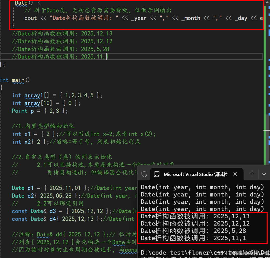Click the comment '//2.自定义类型（类）的列表初始化'
The height and width of the screenshot is (258, 270).
[x=62, y=157]
